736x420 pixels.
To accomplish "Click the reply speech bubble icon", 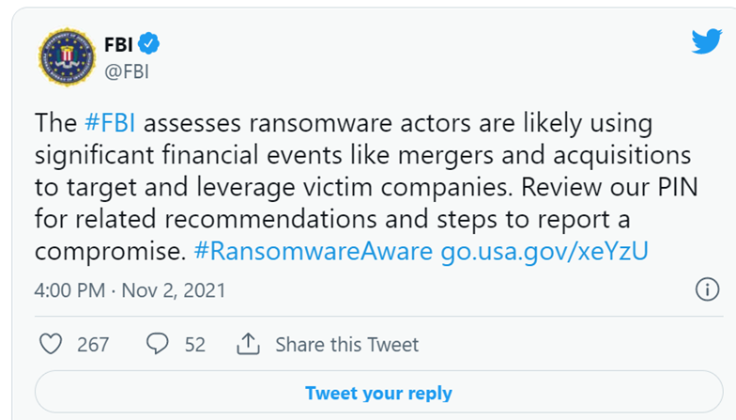I will (159, 344).
